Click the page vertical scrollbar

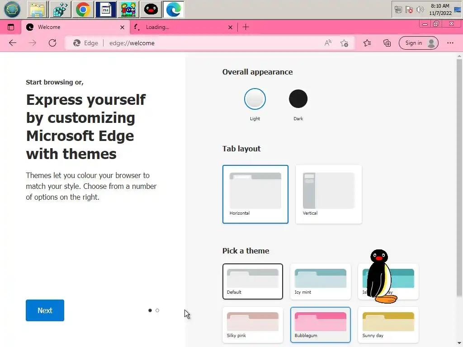pos(459,178)
